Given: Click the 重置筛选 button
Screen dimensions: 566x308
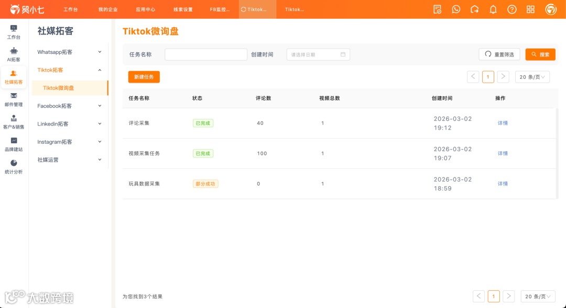Looking at the screenshot, I should point(499,54).
